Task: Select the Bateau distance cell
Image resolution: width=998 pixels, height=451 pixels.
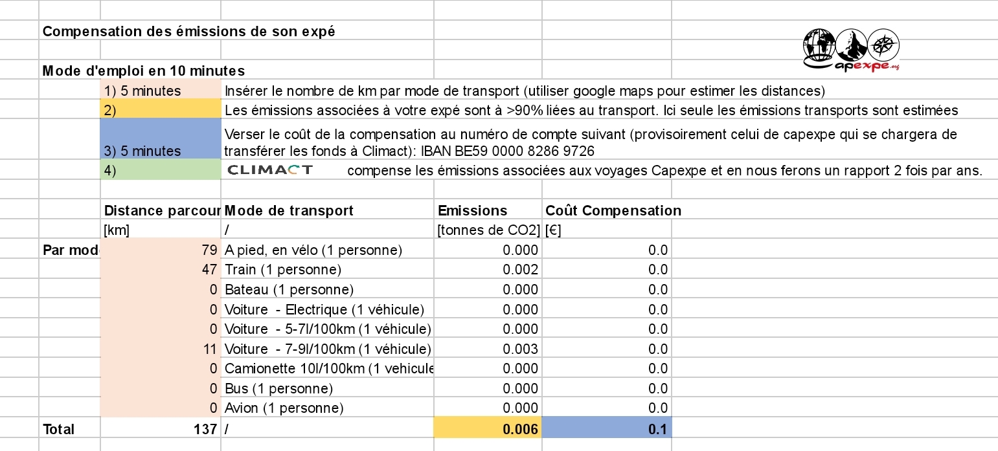Action: (x=161, y=290)
